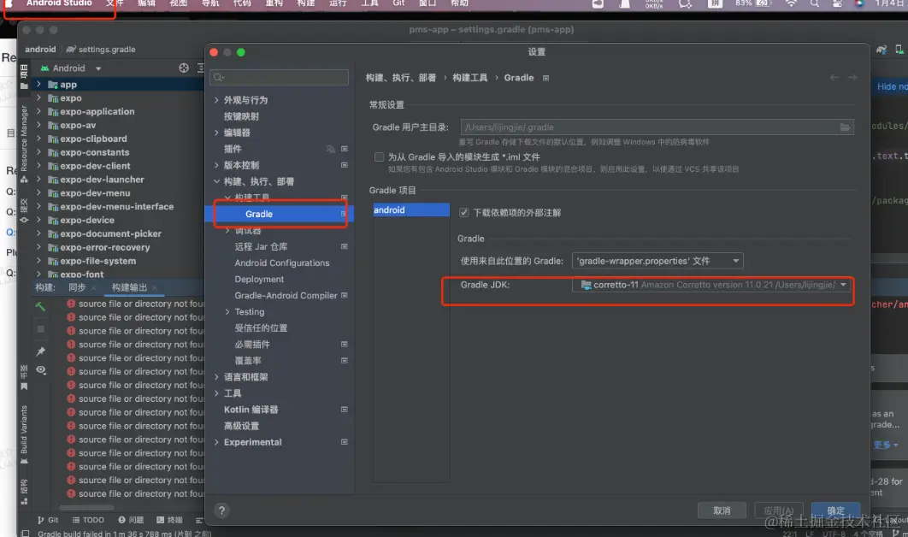Click the settings search field
Screen dimensions: 908x537
(x=279, y=77)
